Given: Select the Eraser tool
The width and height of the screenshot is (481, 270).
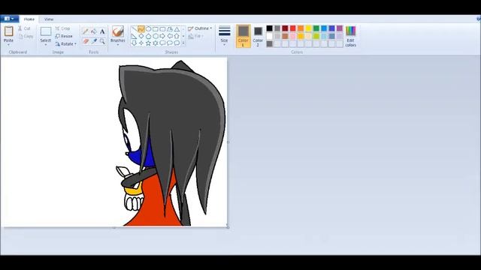Looking at the screenshot, I should pyautogui.click(x=86, y=41).
